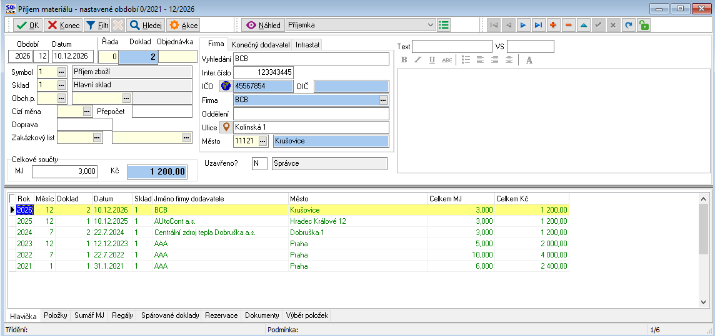Image resolution: width=715 pixels, height=336 pixels.
Task: Open the Spárované doklady tab
Action: [x=171, y=315]
